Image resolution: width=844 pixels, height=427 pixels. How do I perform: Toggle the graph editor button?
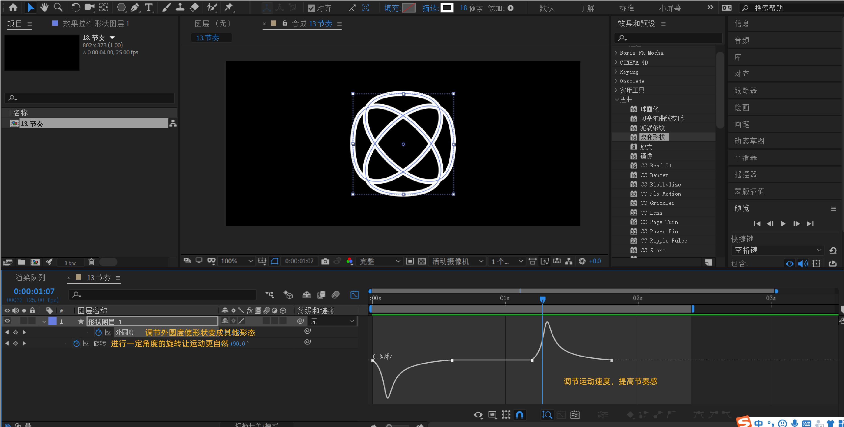click(x=354, y=295)
